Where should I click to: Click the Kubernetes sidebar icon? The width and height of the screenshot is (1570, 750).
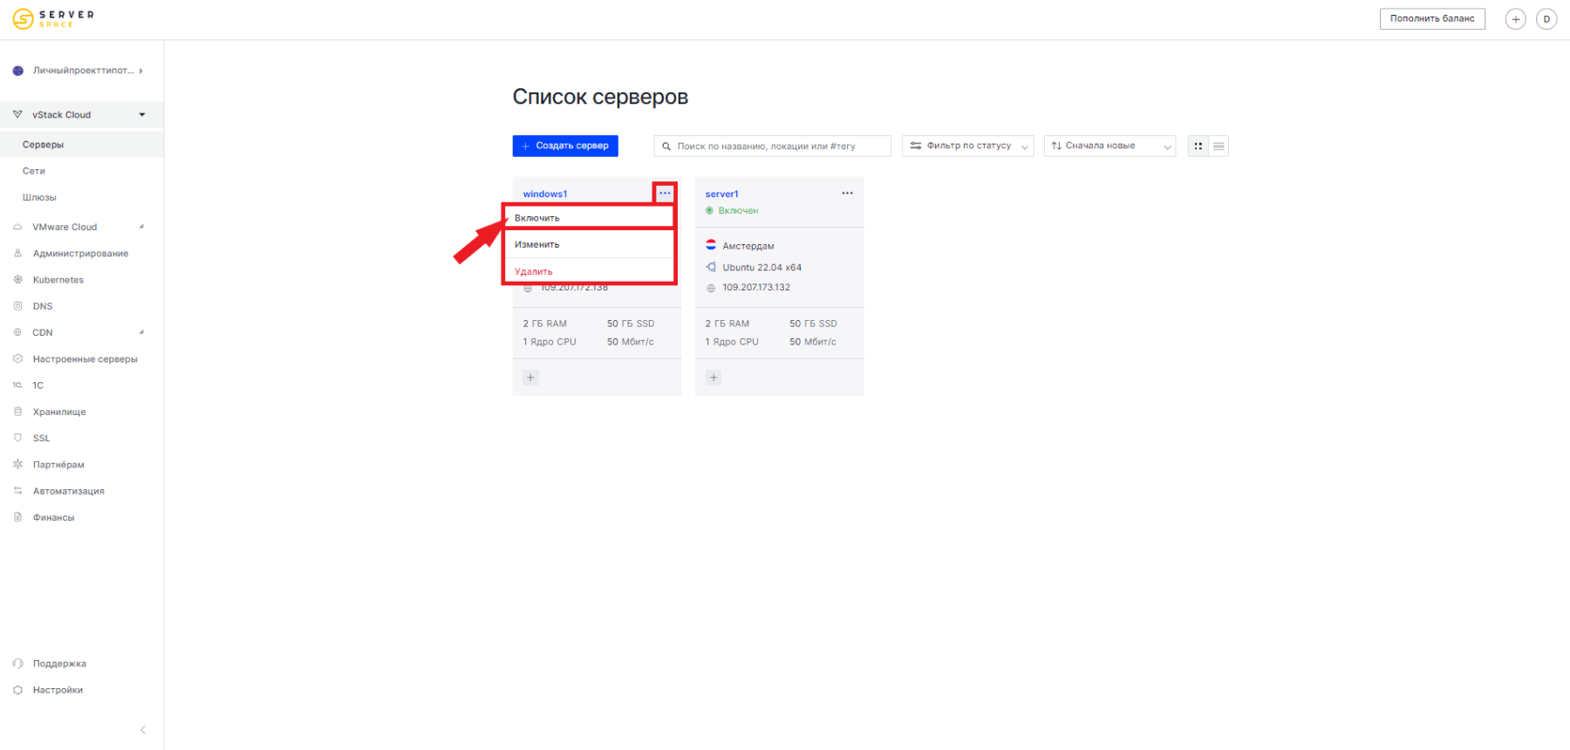tap(17, 280)
